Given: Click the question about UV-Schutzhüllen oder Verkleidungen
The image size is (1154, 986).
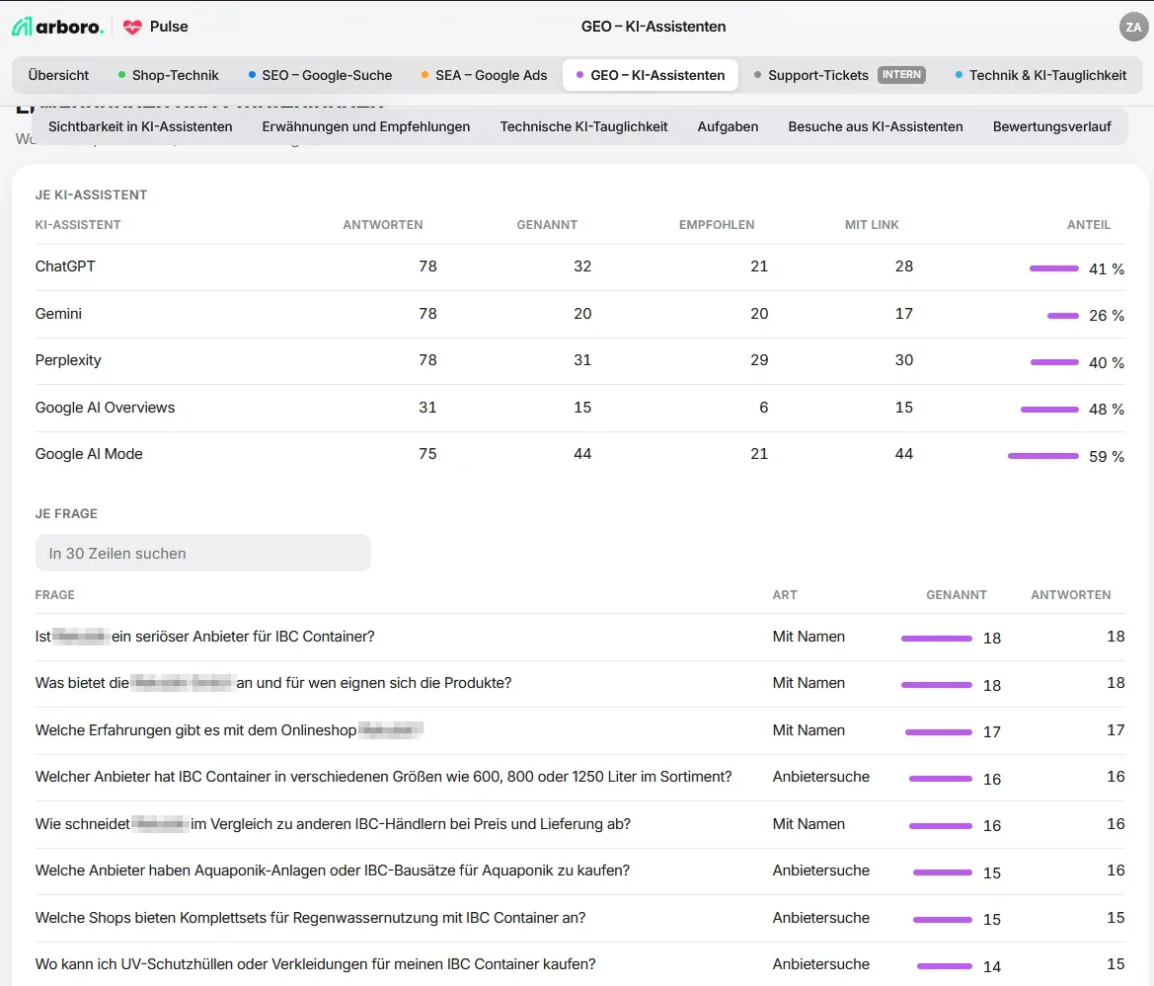Looking at the screenshot, I should [x=316, y=964].
